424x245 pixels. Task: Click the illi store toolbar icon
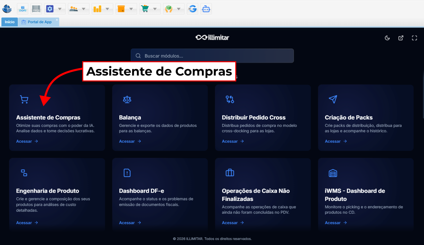pyautogui.click(x=23, y=9)
